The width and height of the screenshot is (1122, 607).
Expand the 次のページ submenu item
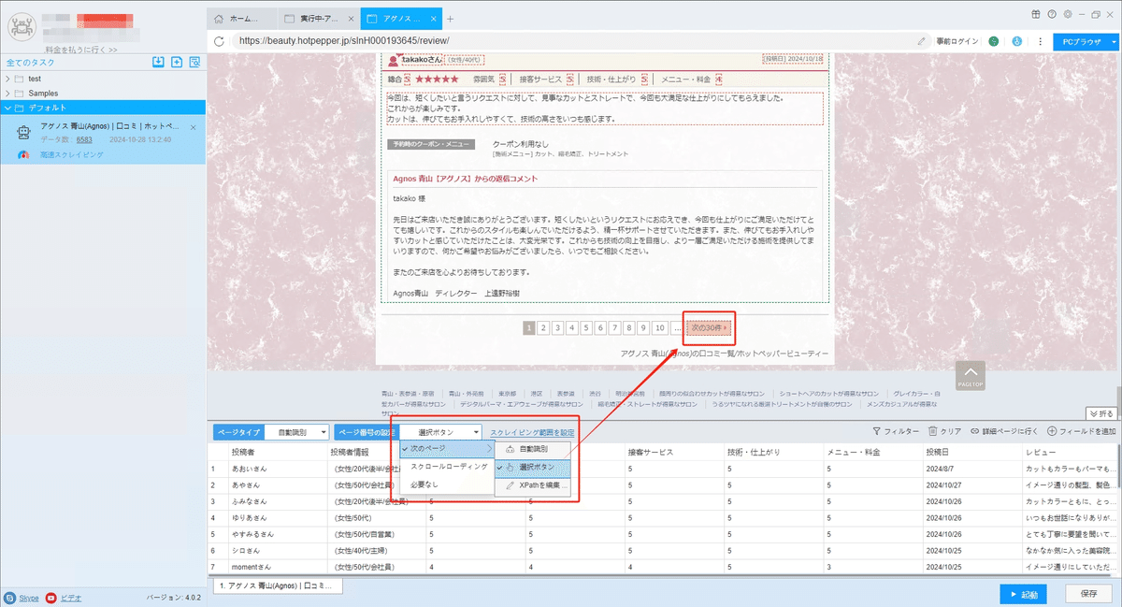tap(447, 449)
